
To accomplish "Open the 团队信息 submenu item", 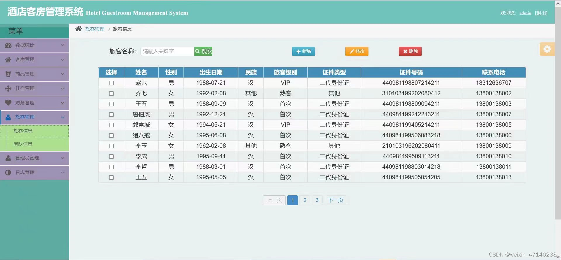I will (34, 144).
